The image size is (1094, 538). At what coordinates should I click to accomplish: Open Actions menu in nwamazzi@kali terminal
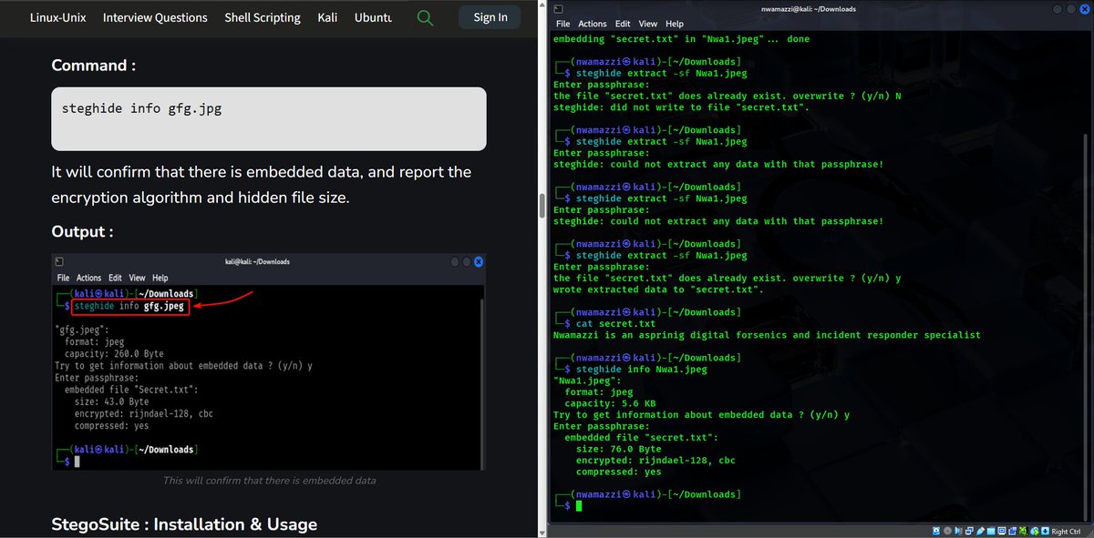pos(592,24)
